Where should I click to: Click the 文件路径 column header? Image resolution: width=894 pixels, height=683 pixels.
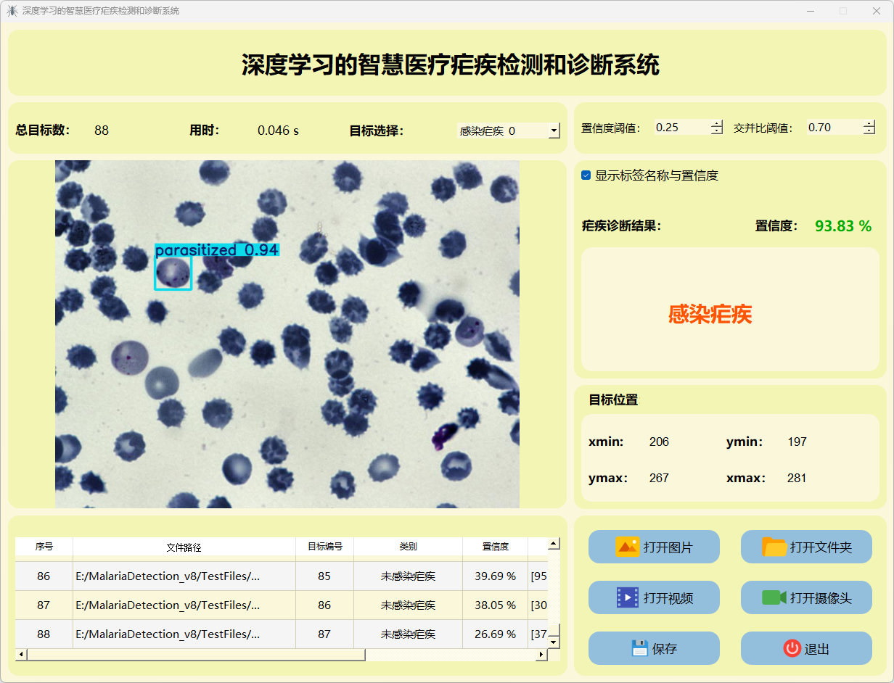coord(184,547)
